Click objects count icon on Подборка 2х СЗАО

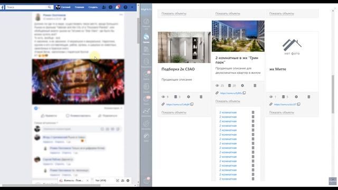tap(176, 97)
